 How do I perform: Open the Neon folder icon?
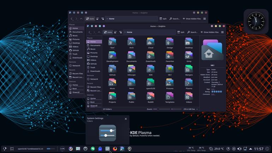(131, 83)
